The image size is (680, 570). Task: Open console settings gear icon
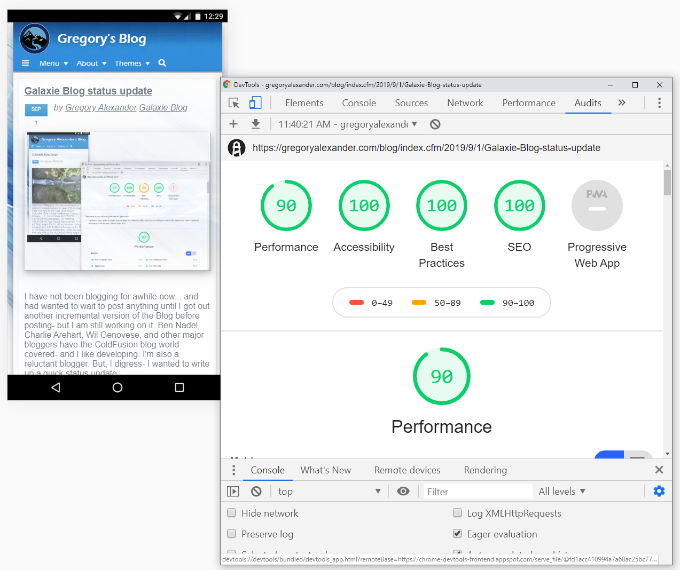coord(659,491)
